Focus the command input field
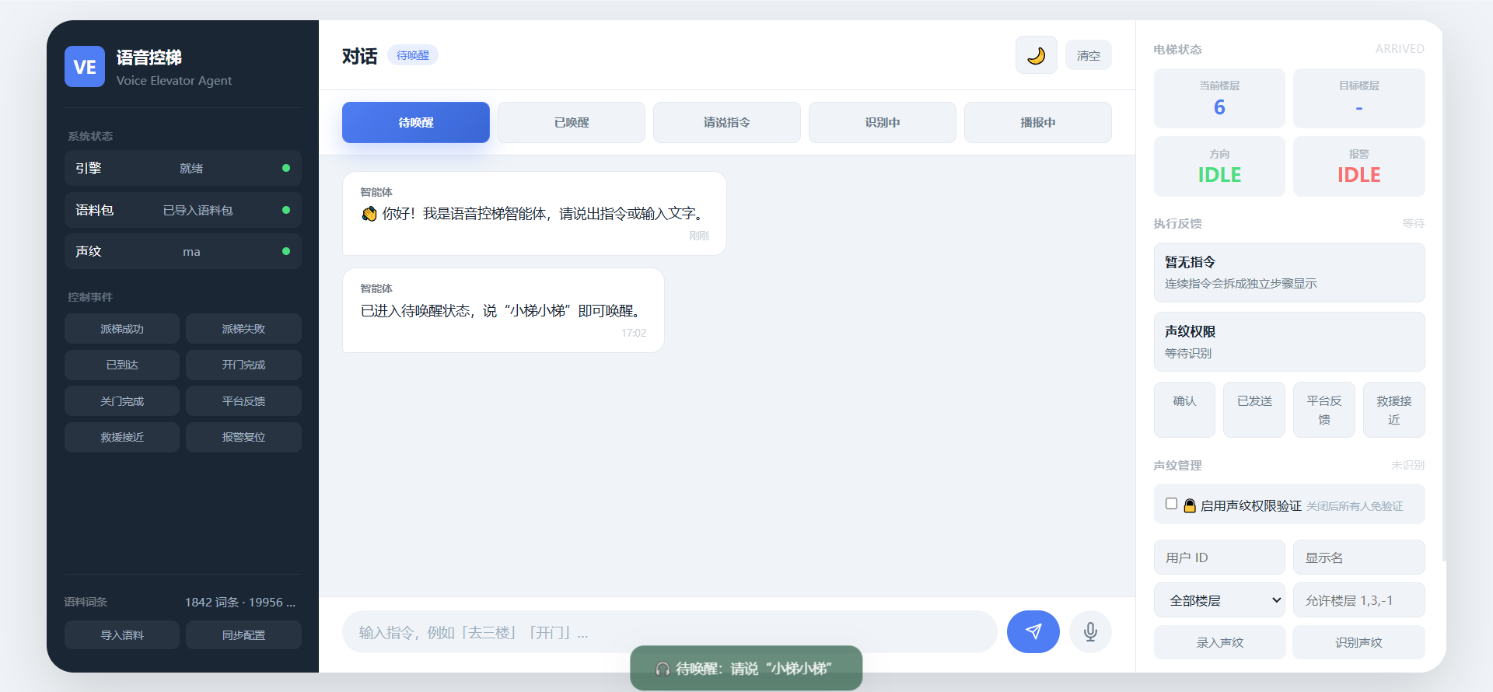This screenshot has width=1493, height=692. point(670,632)
